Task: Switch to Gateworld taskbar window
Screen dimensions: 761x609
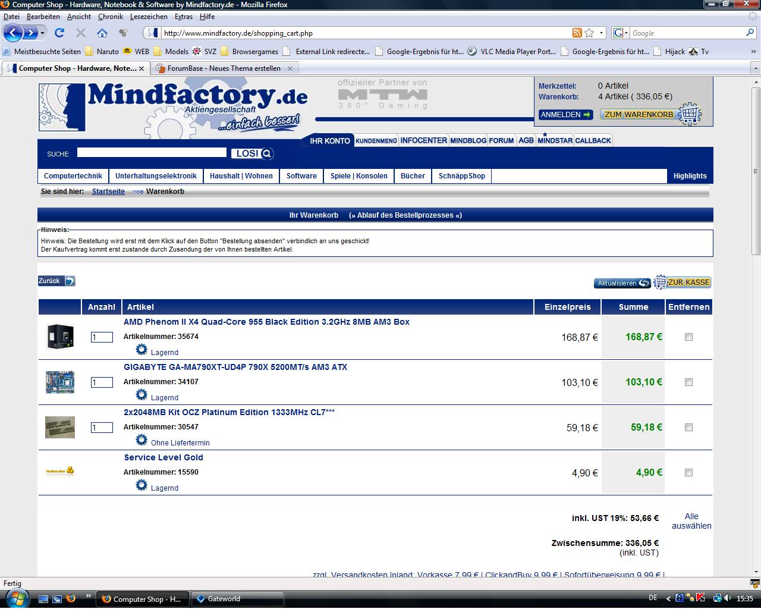Action: point(238,599)
